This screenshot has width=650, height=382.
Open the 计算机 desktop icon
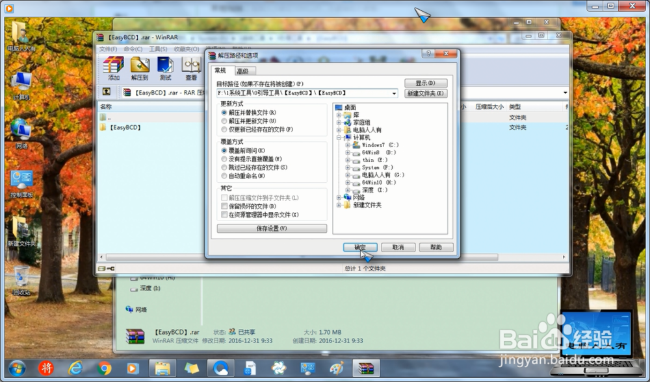21,86
